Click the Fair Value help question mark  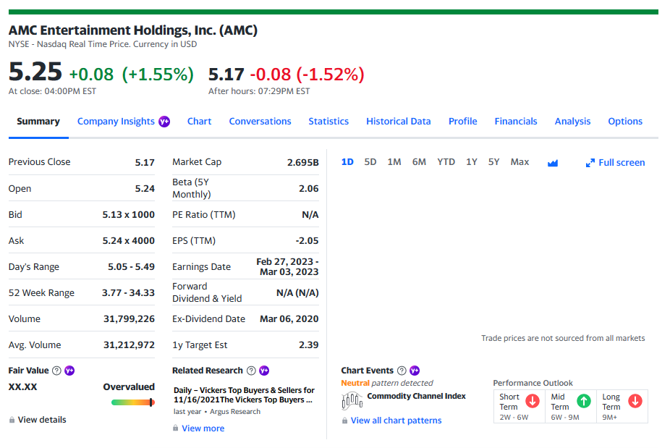click(x=56, y=371)
